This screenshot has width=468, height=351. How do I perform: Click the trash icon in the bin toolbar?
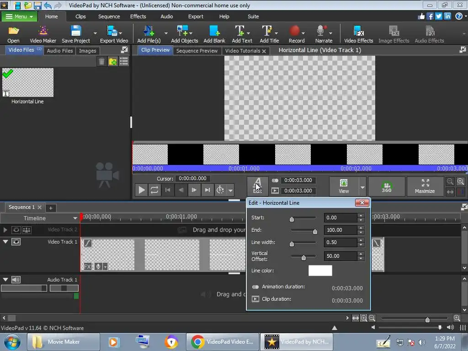click(x=101, y=62)
